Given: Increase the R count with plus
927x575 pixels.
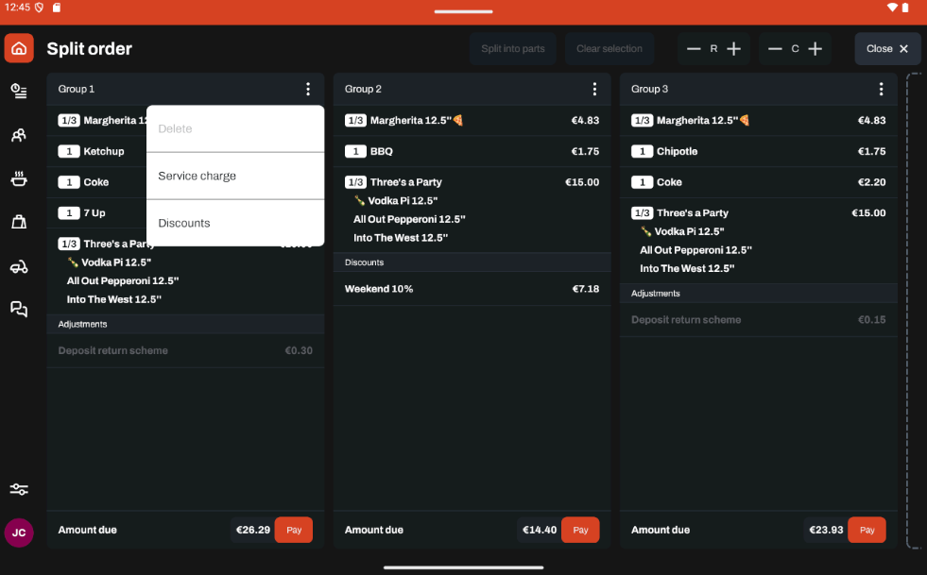Looking at the screenshot, I should [733, 49].
